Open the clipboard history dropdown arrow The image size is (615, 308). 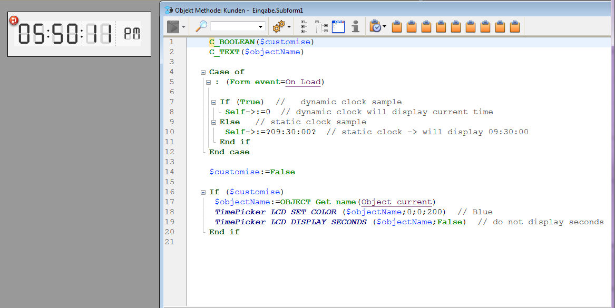385,27
